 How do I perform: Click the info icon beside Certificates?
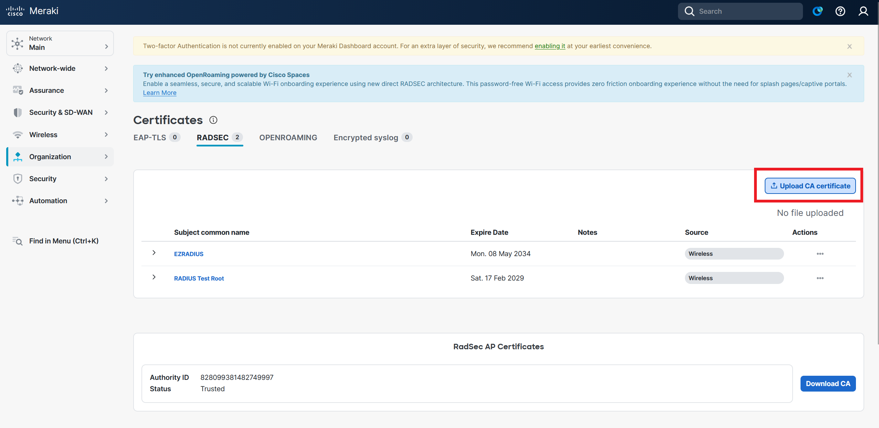point(213,120)
